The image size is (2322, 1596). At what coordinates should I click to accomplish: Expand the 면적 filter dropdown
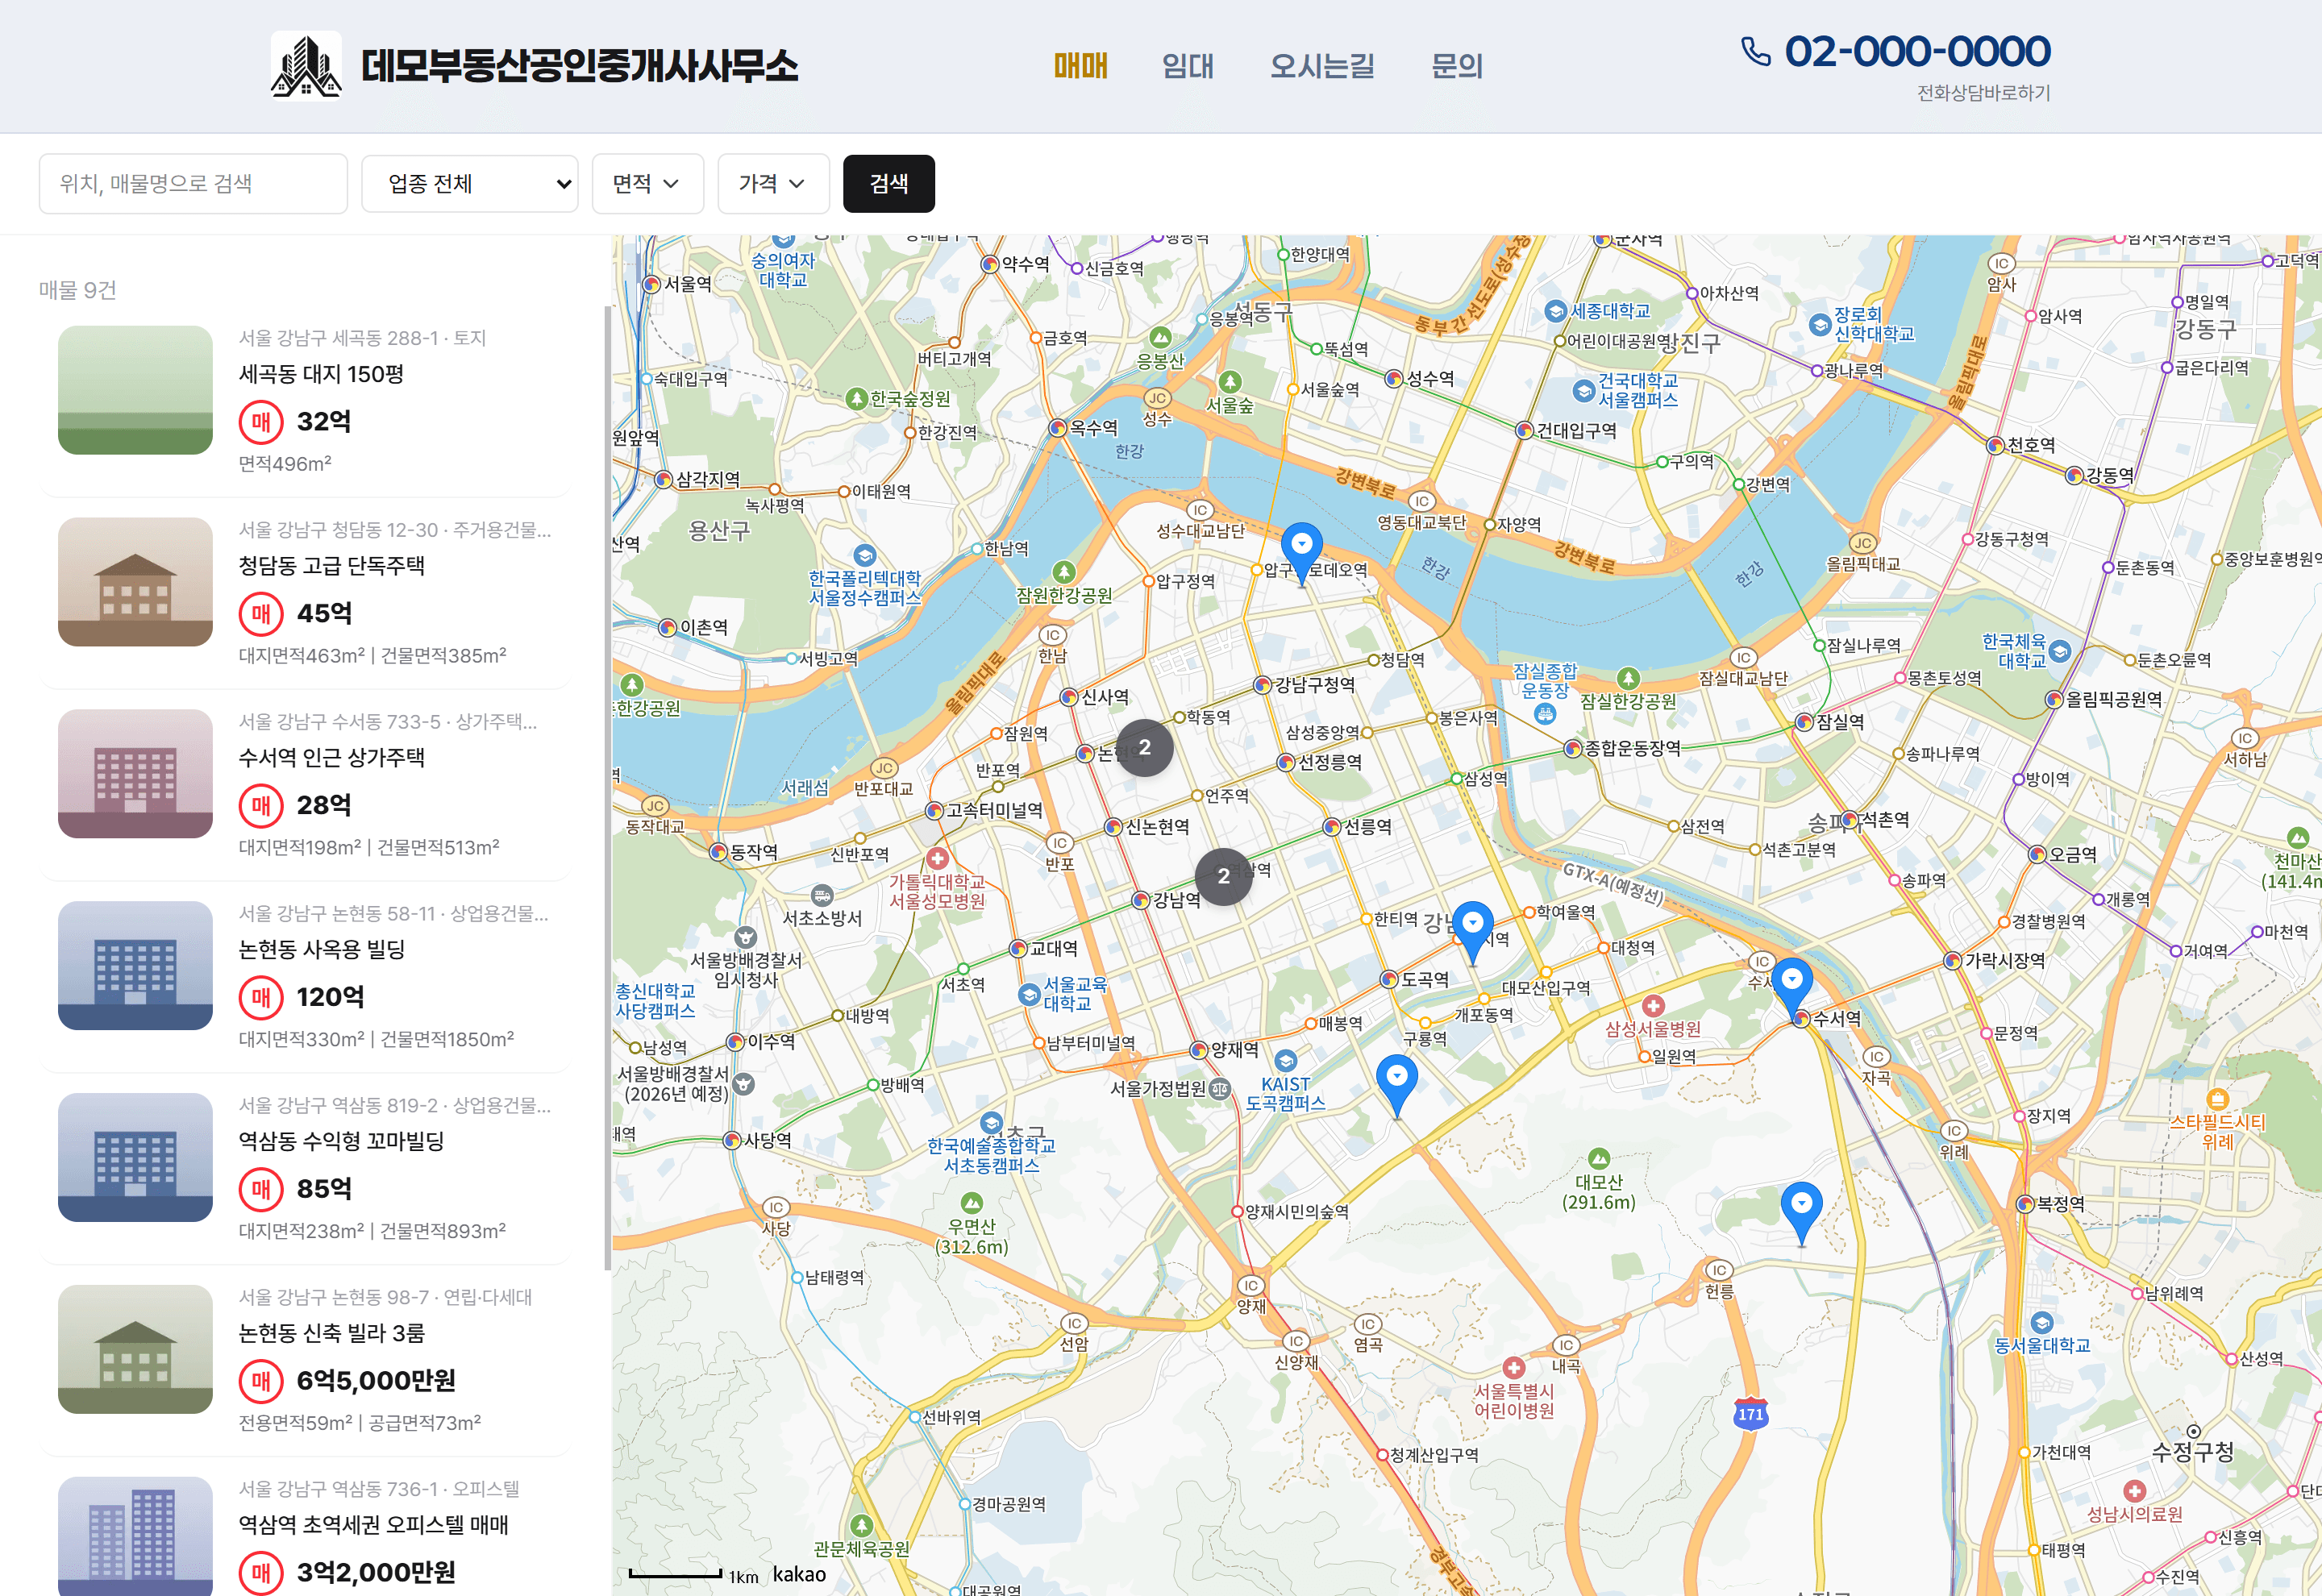click(648, 184)
